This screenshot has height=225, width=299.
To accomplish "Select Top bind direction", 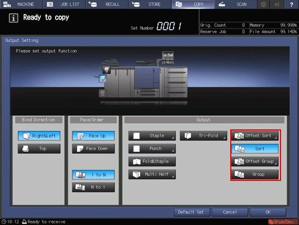I will (x=39, y=148).
